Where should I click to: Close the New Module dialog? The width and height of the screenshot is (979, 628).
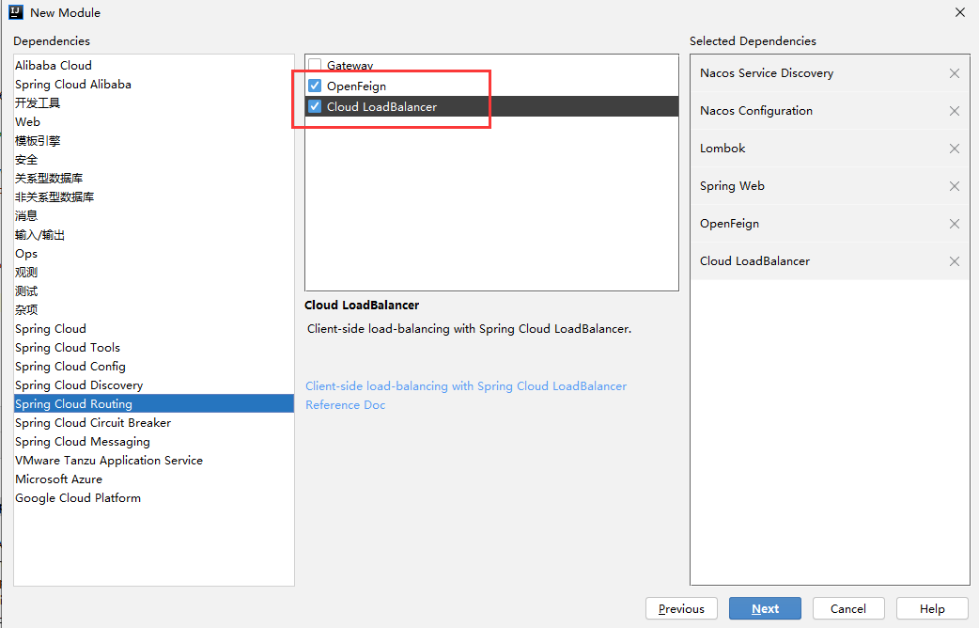(x=959, y=12)
